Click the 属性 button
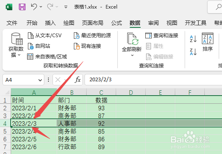Image resolution: width=222 pixels, height=154 pixels. point(155,46)
